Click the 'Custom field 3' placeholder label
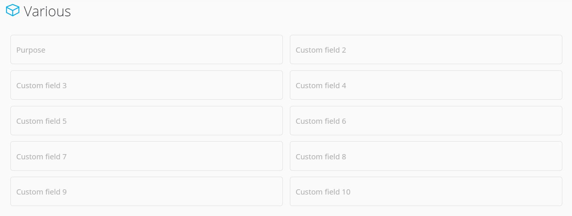 42,86
